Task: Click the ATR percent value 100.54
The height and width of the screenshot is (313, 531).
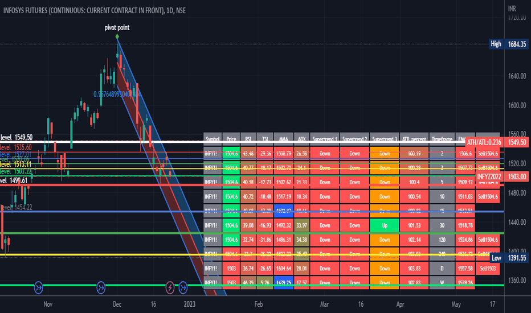Action: click(x=414, y=196)
